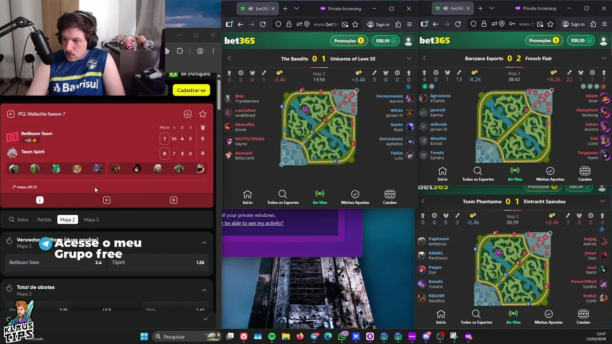The width and height of the screenshot is (612, 344).
Task: Open extensions icon in right browser
Action: 593,24
